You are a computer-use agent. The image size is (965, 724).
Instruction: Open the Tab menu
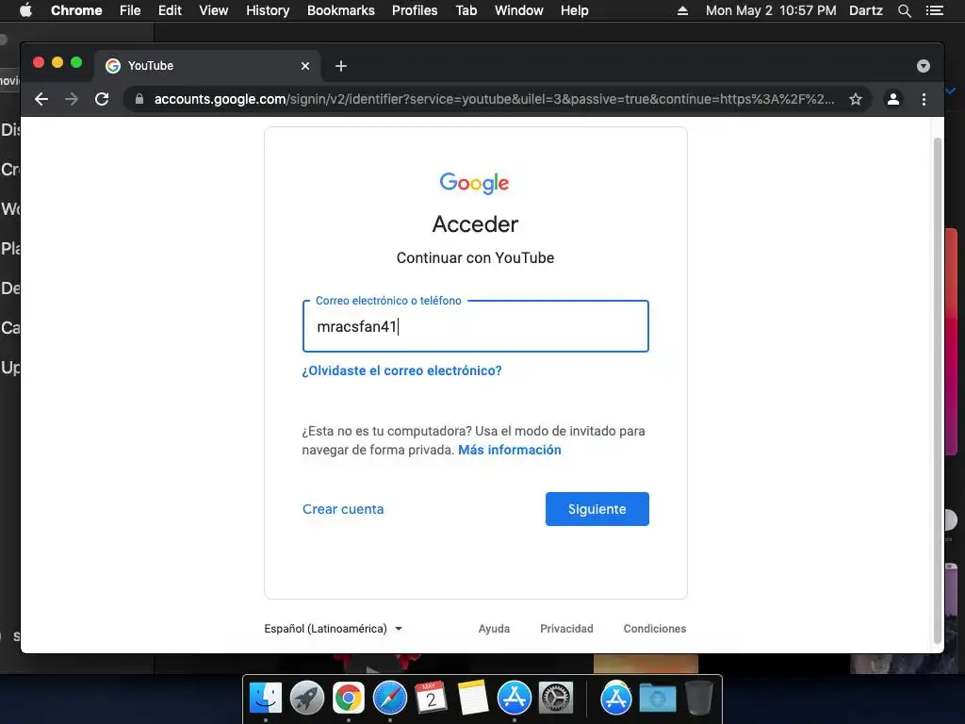pyautogui.click(x=466, y=10)
